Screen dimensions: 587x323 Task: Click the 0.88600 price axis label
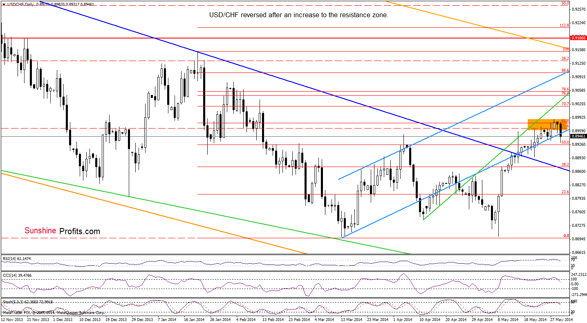click(x=579, y=172)
